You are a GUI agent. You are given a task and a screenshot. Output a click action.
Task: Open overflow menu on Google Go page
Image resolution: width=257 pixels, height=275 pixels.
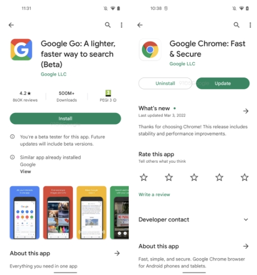122,25
